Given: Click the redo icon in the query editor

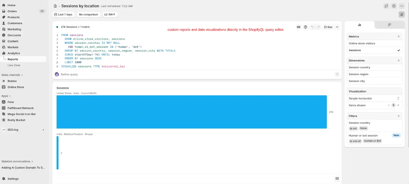Looking at the screenshot, I should coord(319,27).
